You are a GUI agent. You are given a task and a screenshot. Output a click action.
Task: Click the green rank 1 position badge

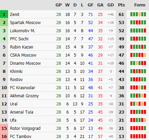click(x=4, y=14)
